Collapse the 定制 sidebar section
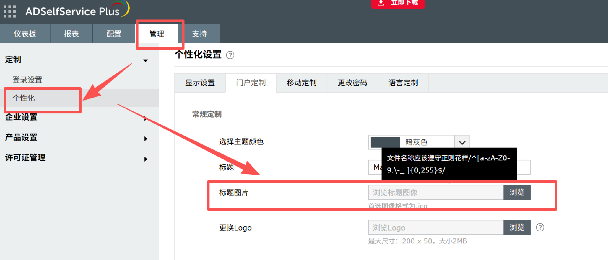 (x=145, y=60)
